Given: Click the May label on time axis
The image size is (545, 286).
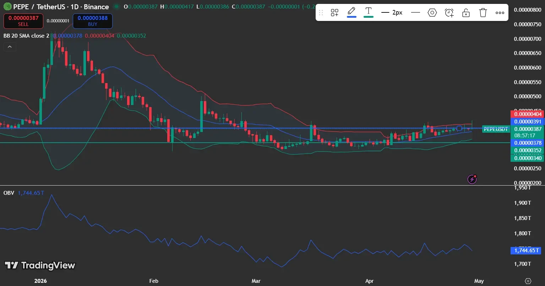Looking at the screenshot, I should click(x=479, y=281).
